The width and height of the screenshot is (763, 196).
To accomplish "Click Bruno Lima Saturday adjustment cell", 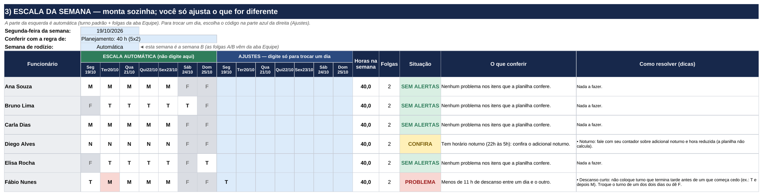I will click(323, 105).
